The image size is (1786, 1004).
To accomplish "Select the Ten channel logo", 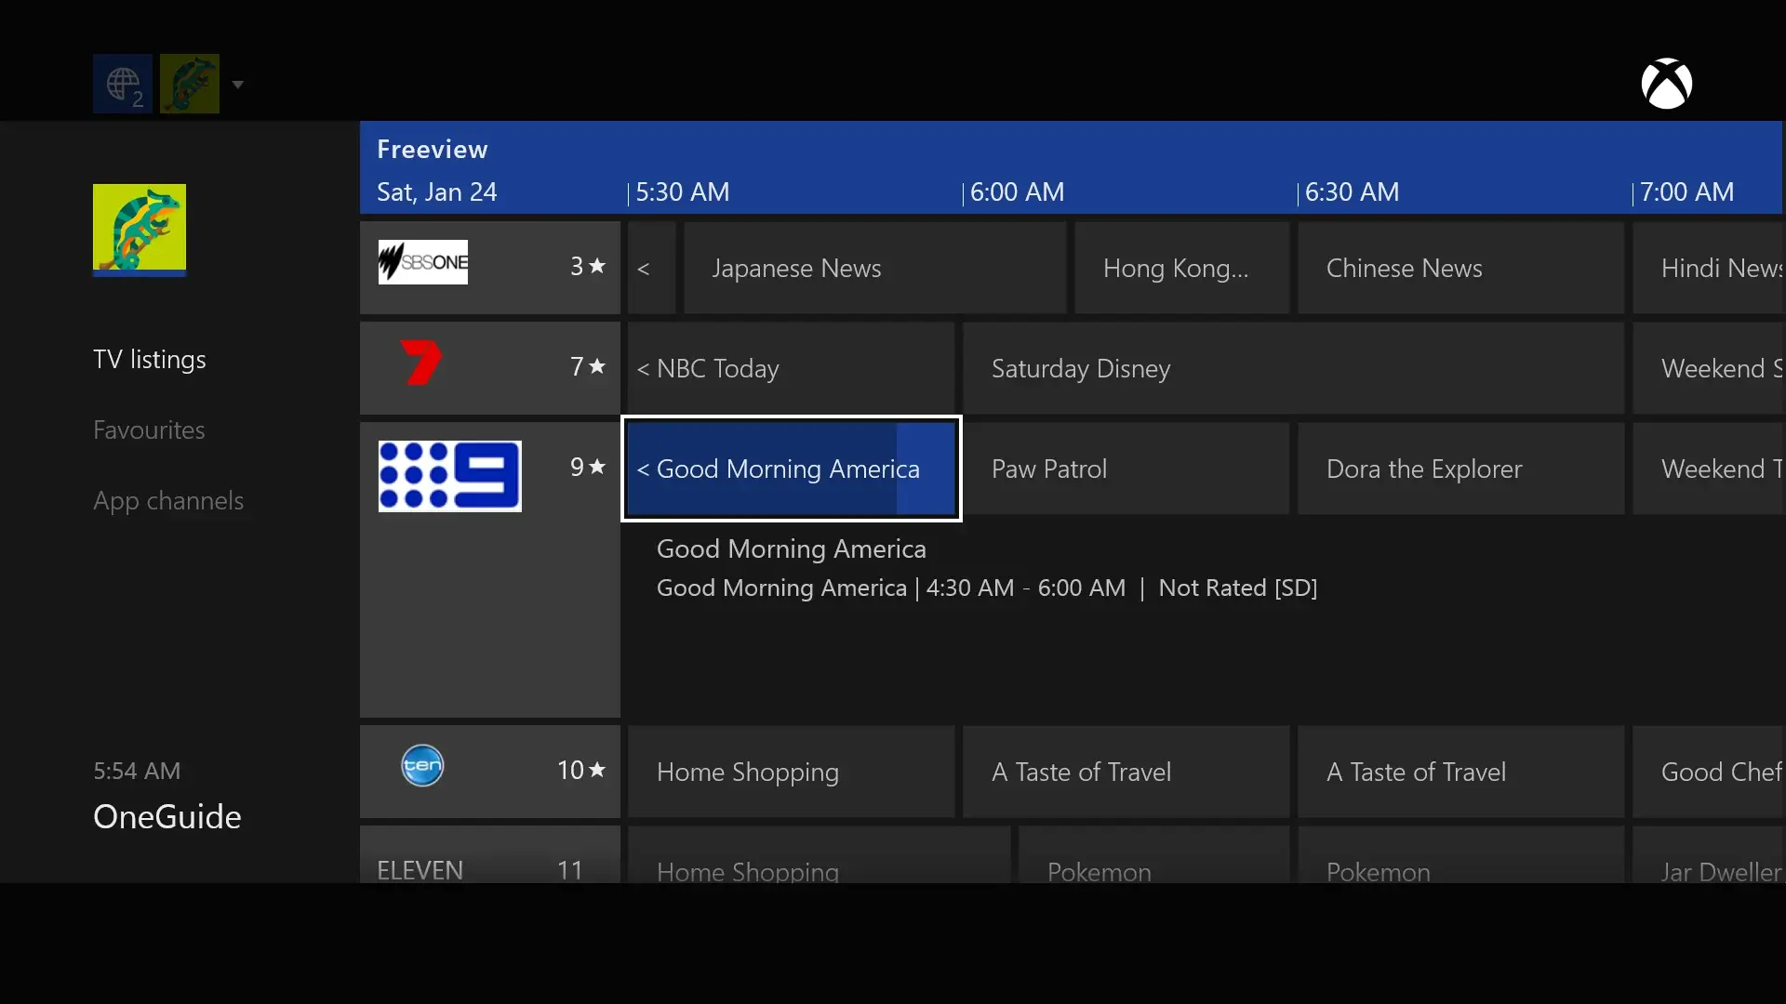I will click(422, 767).
